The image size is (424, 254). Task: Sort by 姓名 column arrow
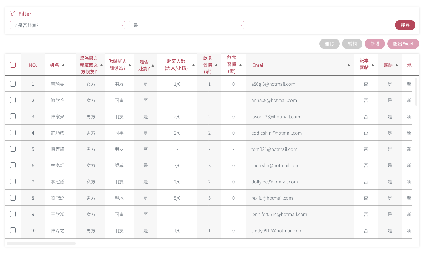coord(63,65)
